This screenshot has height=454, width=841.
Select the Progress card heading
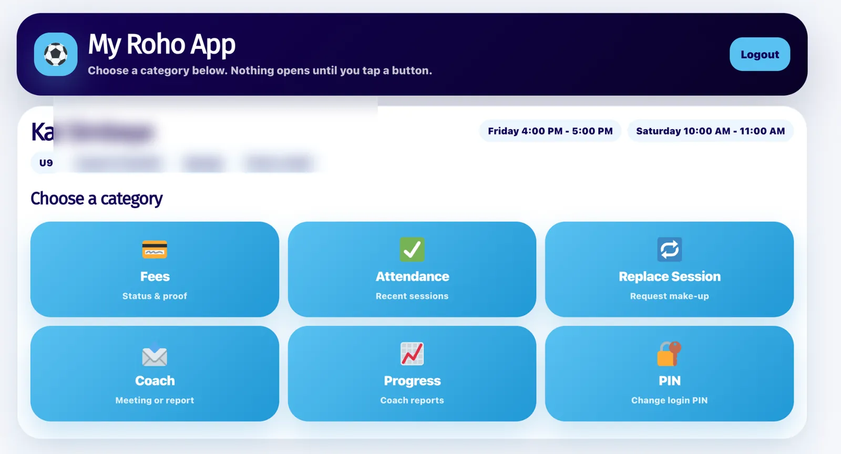[412, 381]
